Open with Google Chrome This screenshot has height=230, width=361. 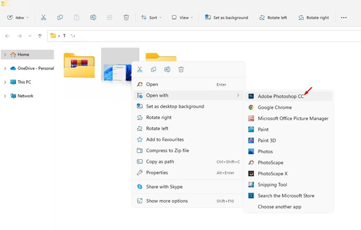[288, 107]
